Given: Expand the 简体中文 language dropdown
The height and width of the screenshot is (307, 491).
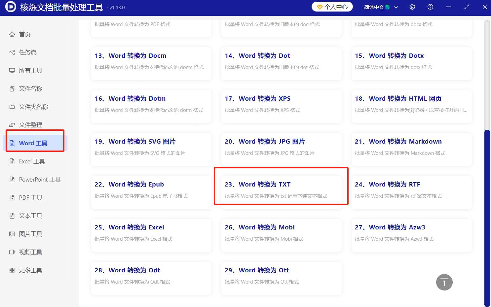Looking at the screenshot, I should [x=381, y=7].
